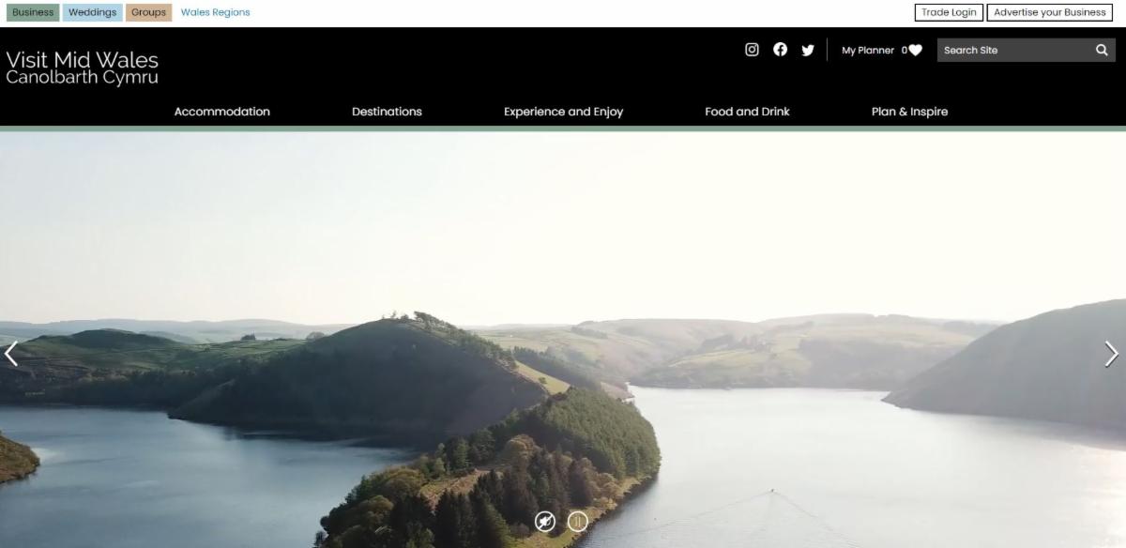Select the Business tab

(33, 12)
